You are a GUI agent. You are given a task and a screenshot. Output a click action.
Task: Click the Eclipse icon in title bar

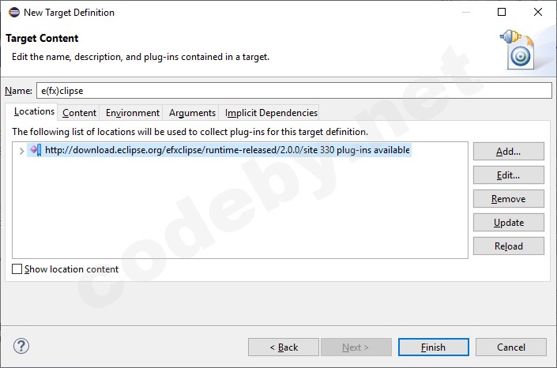tap(13, 12)
